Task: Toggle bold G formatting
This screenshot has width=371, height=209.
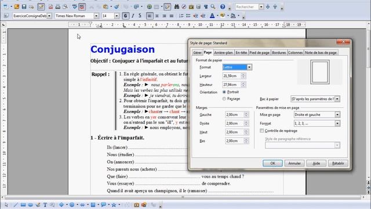Action: coord(125,16)
